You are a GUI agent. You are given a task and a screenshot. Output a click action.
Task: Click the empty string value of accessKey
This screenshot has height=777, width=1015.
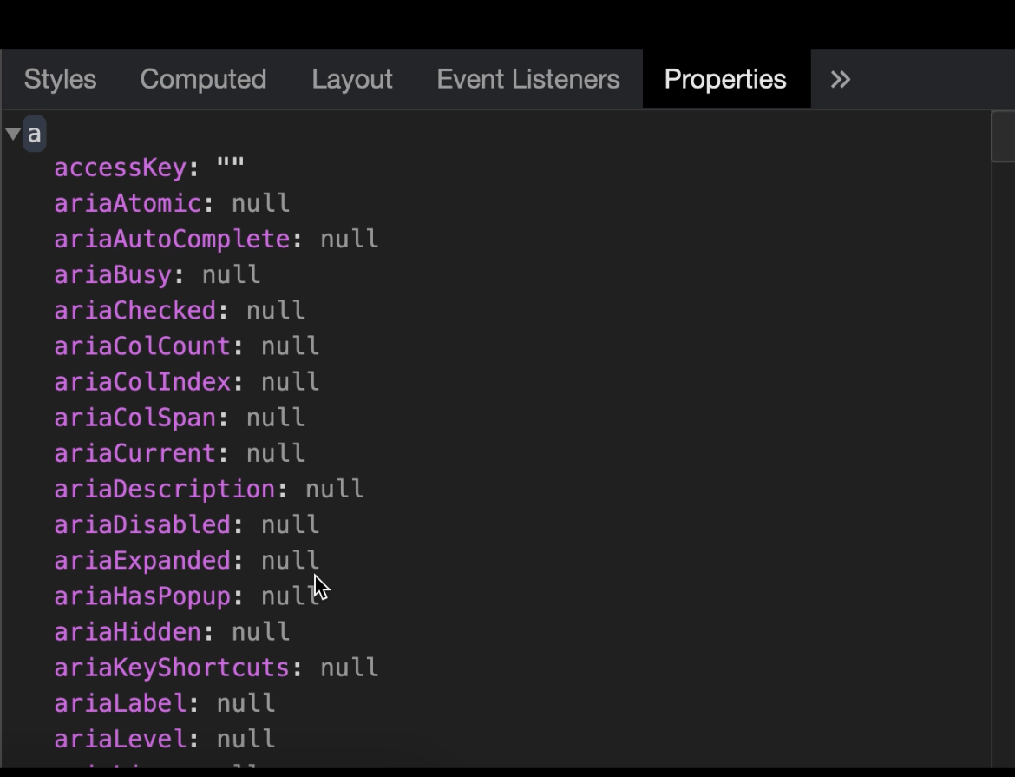click(x=231, y=163)
